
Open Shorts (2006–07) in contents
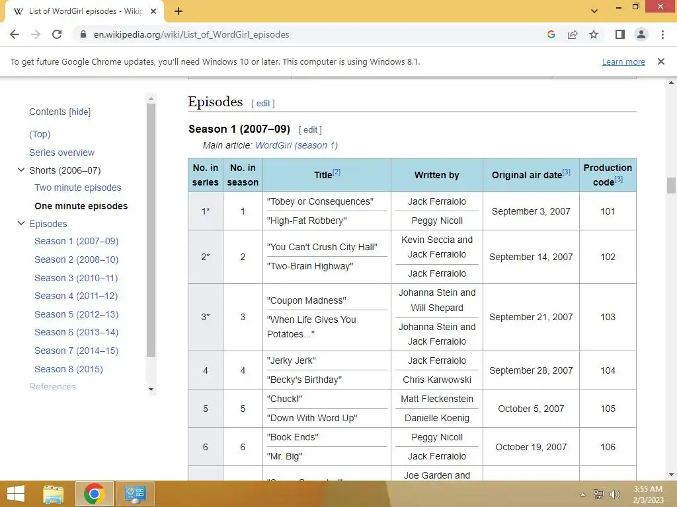65,171
